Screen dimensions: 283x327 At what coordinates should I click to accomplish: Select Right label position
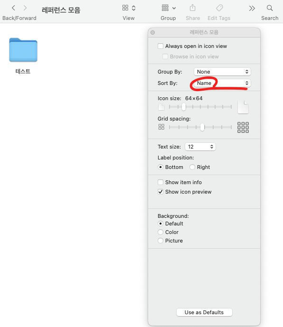192,167
